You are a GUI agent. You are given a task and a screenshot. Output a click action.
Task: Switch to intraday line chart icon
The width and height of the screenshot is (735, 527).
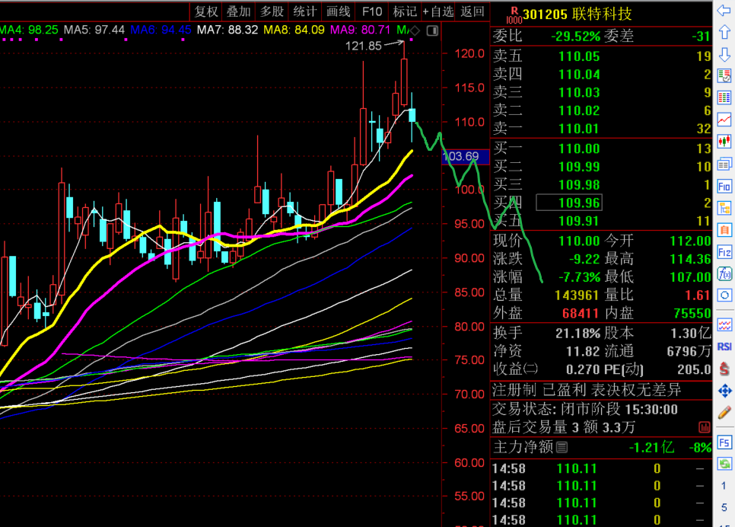coord(724,120)
